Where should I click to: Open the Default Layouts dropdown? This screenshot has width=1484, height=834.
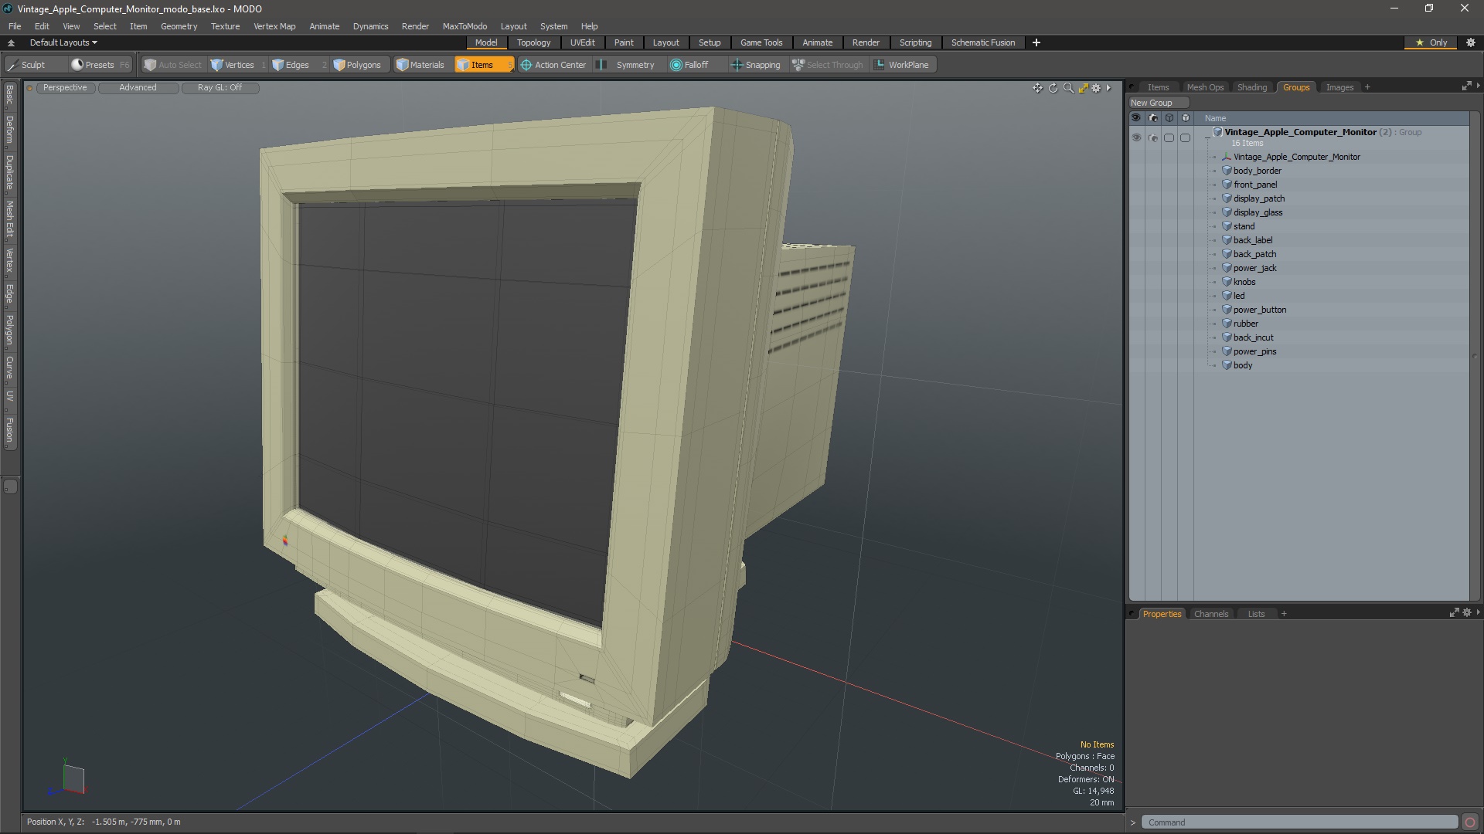coord(63,42)
